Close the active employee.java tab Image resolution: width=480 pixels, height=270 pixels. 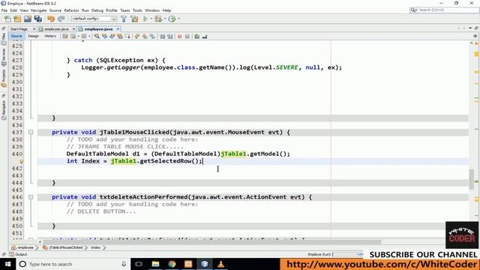118,28
